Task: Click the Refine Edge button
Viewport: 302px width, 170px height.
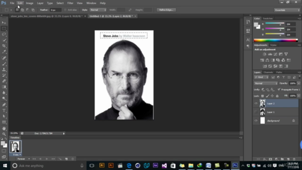Action: tap(166, 10)
